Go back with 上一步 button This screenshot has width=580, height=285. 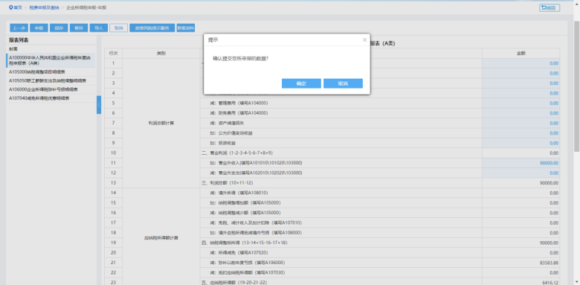[19, 28]
